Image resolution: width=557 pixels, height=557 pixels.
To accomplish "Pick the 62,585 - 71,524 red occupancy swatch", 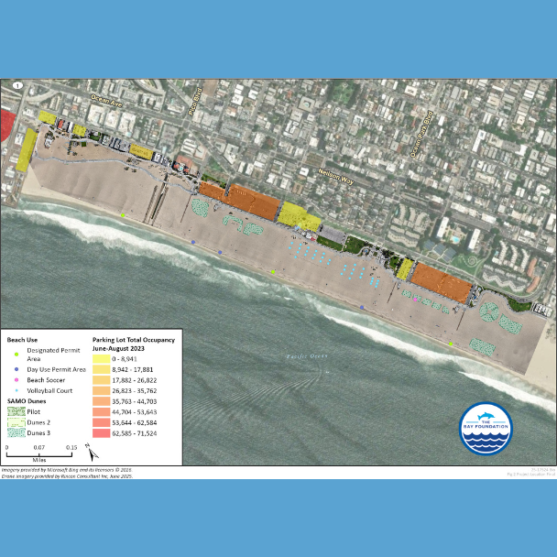I will coord(104,433).
